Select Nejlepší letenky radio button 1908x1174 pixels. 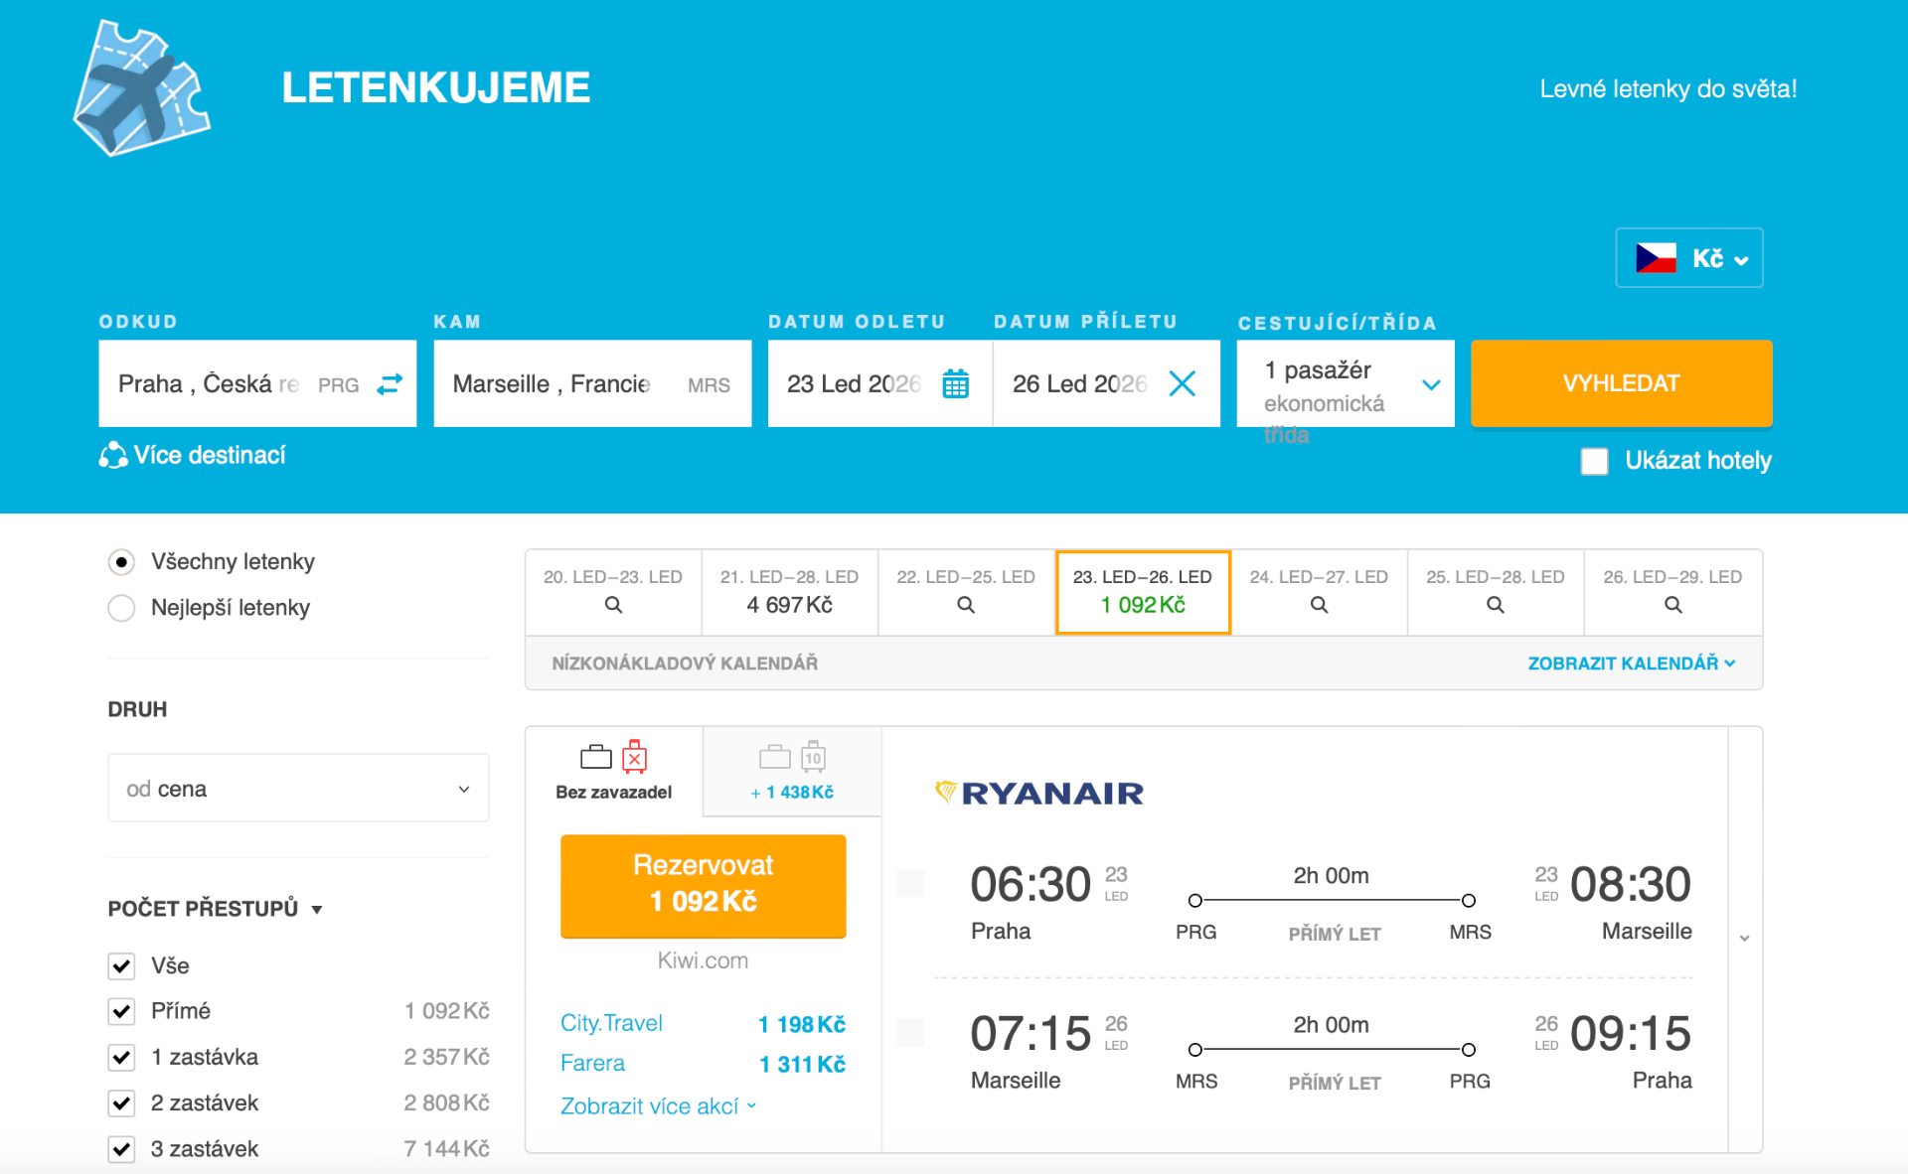pos(121,608)
